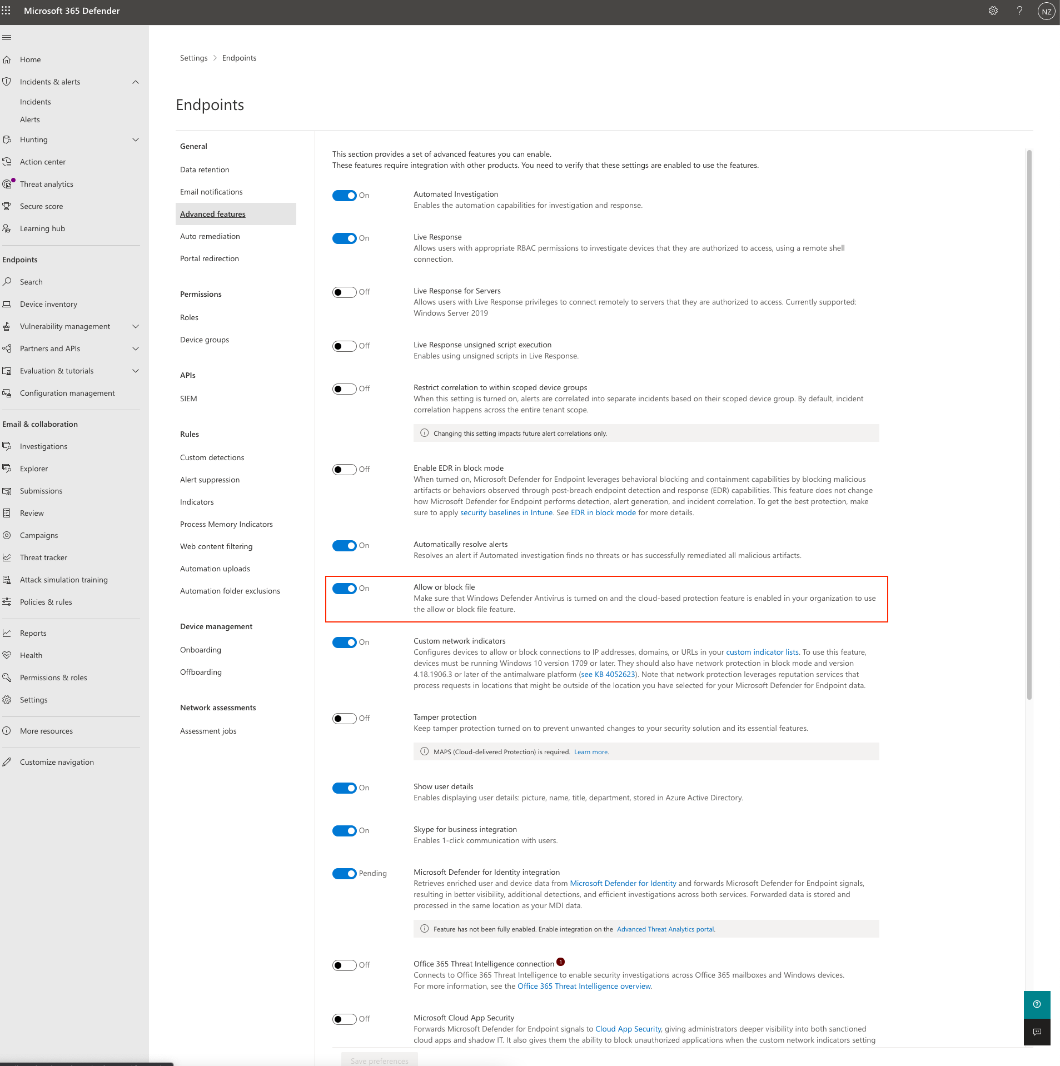Expand Vulnerability management chevron
Screen dimensions: 1060x1066
tap(136, 326)
